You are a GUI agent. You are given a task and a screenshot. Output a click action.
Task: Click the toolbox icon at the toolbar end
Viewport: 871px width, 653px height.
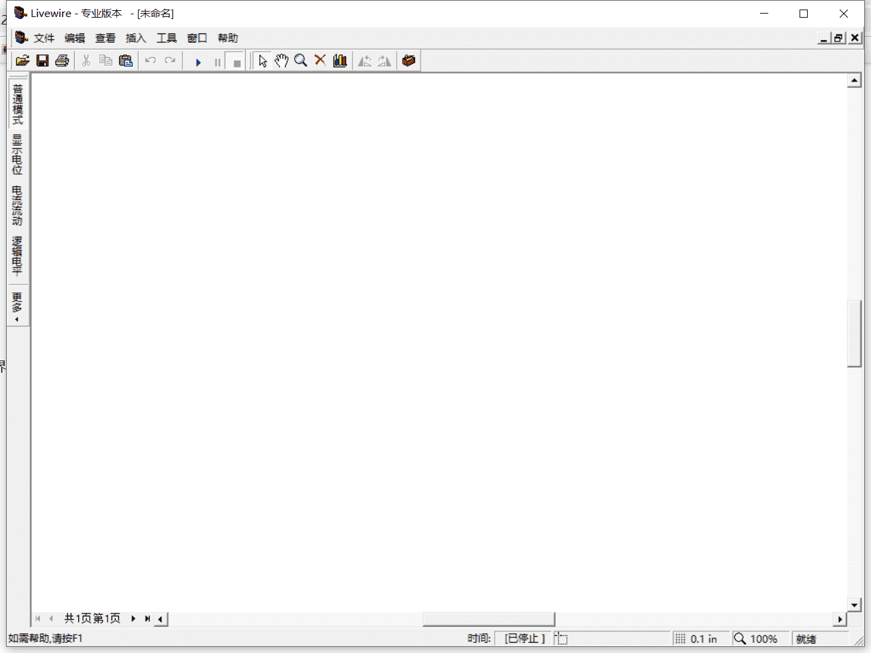click(x=409, y=61)
